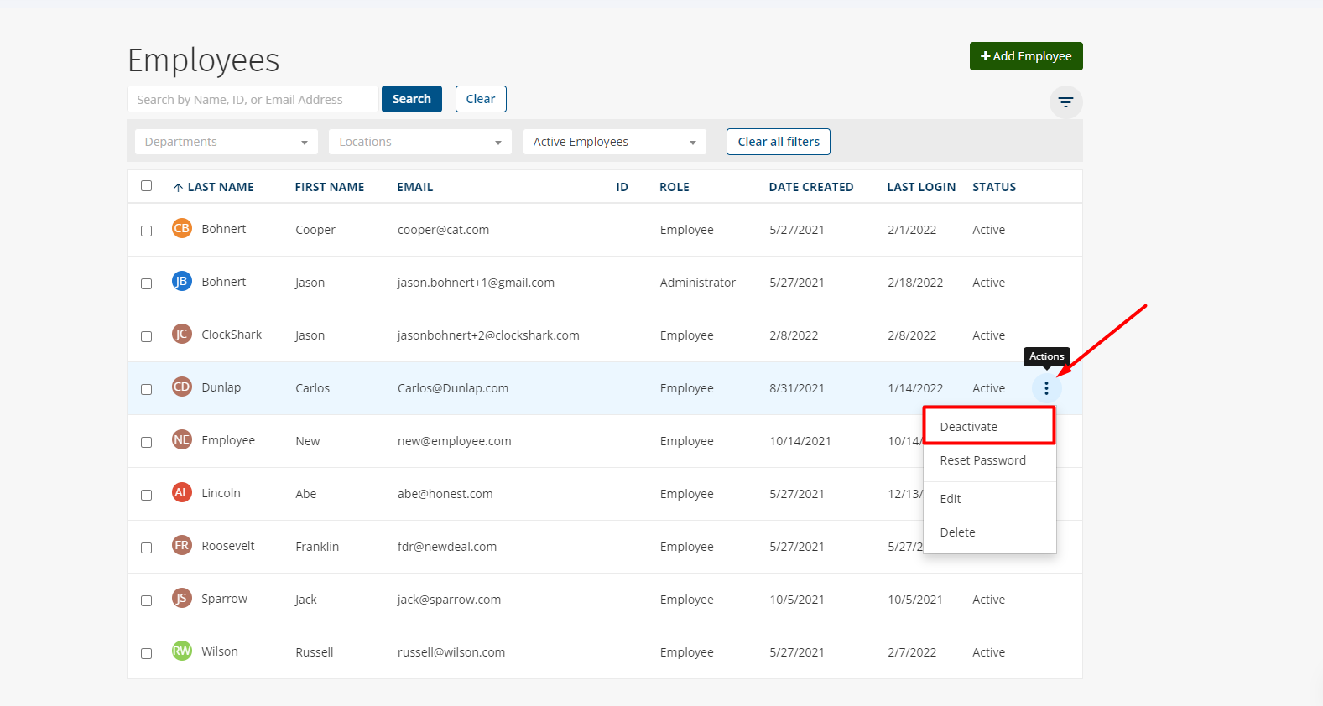The height and width of the screenshot is (706, 1323).
Task: Click the JC avatar for ClockShark
Action: (x=181, y=335)
